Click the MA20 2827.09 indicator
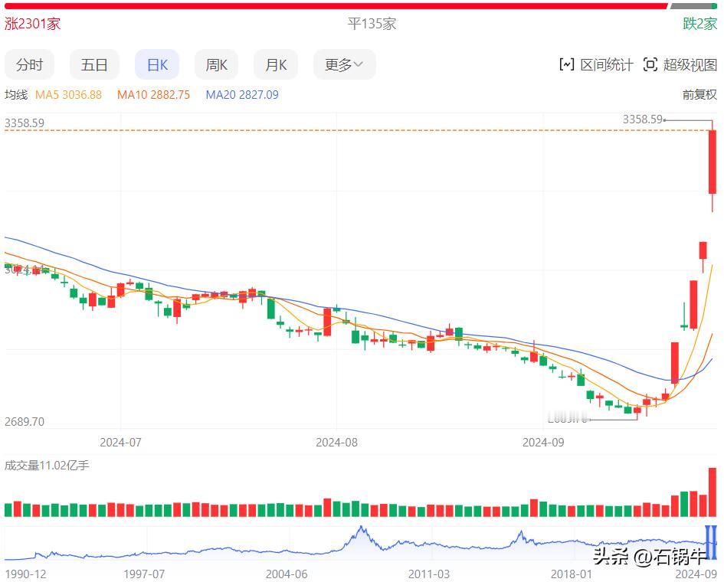 point(242,95)
